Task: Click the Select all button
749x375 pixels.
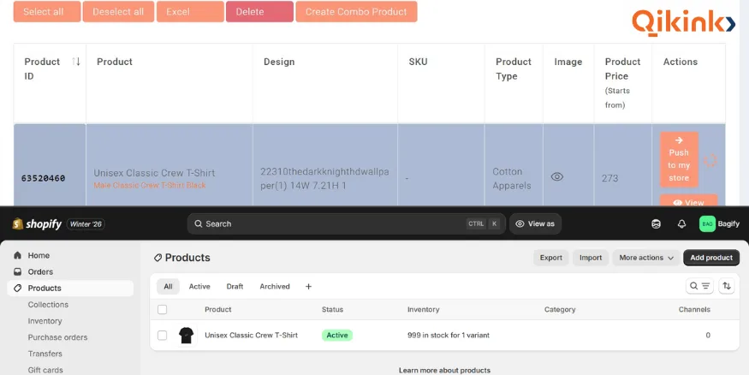Action: [47, 11]
